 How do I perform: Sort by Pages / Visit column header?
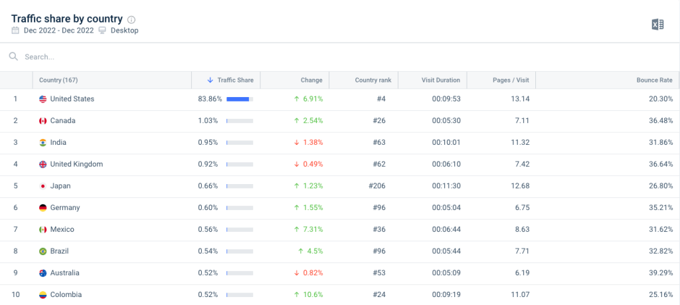501,80
